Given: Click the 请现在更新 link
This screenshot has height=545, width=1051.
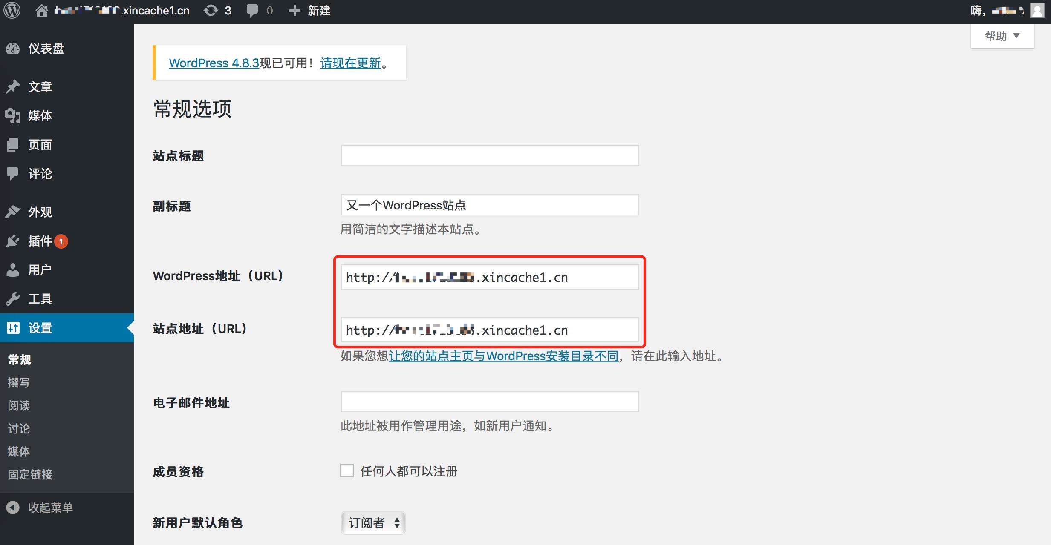Looking at the screenshot, I should click(350, 63).
